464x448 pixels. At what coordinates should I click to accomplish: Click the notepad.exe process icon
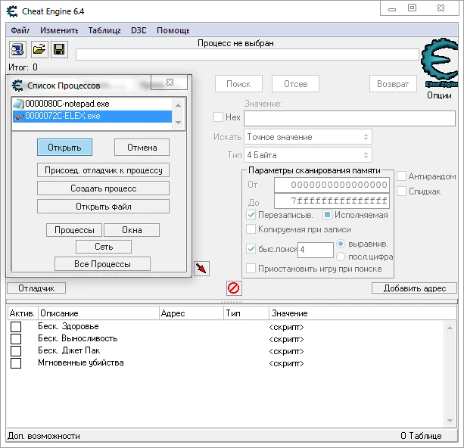coord(18,104)
